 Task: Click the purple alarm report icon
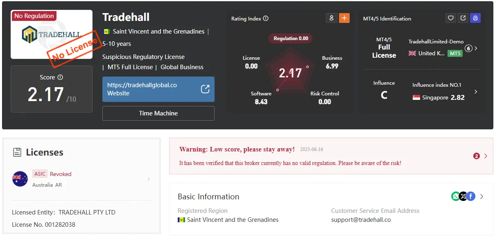pyautogui.click(x=475, y=18)
